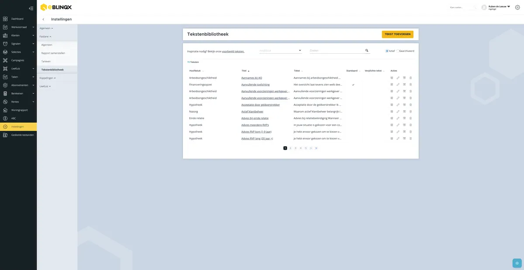Open the Ruben de Leeuw user dropdown
This screenshot has height=270, width=524.
(x=499, y=7)
